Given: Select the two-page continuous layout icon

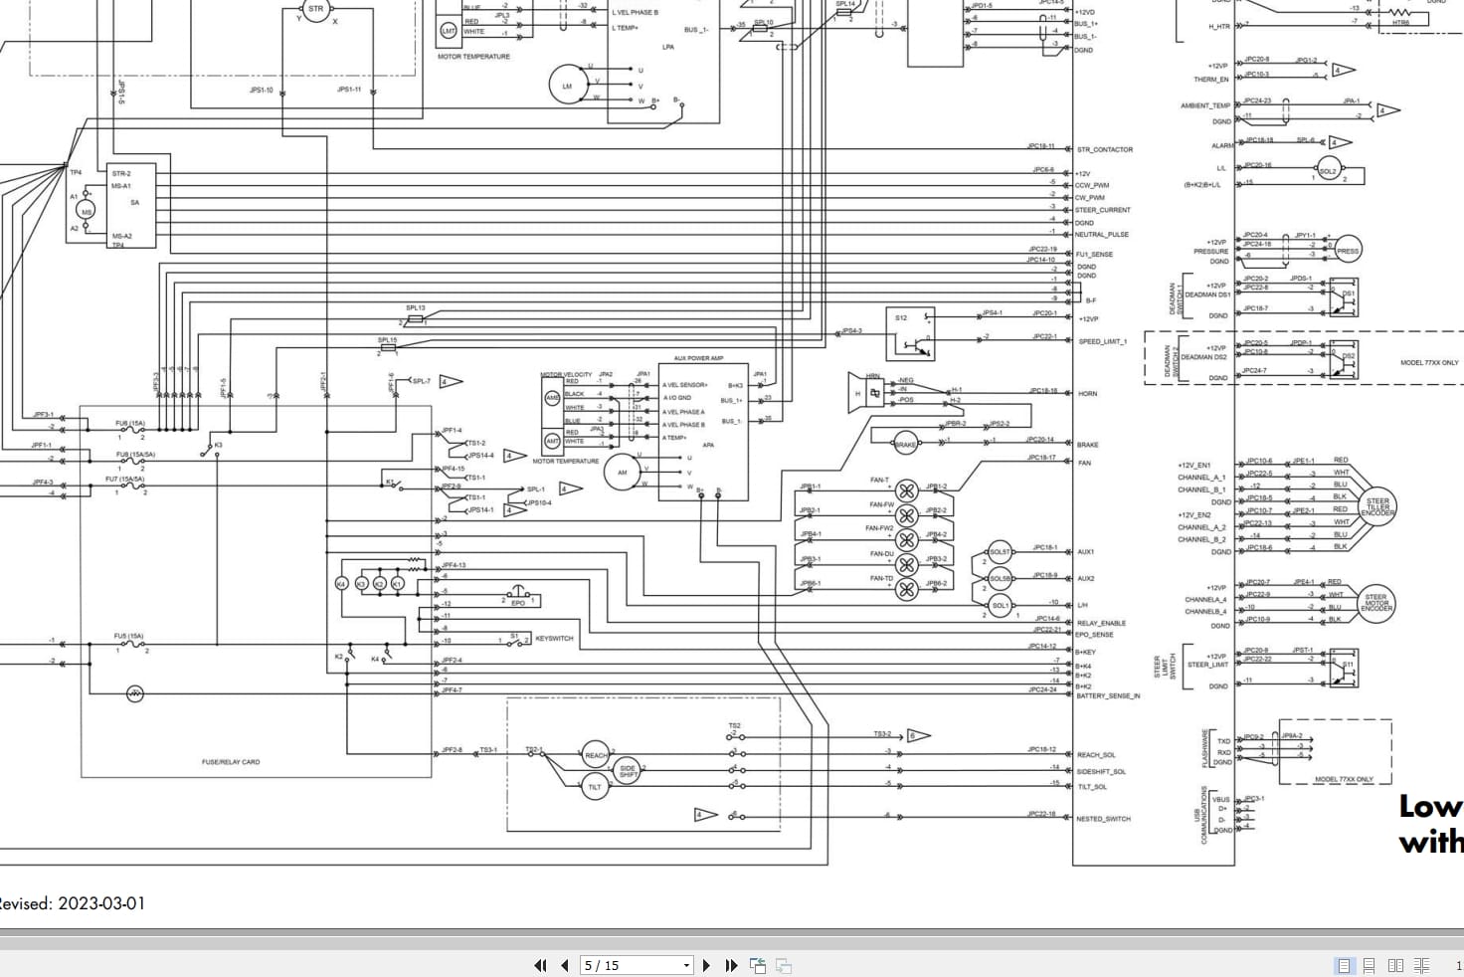Looking at the screenshot, I should [x=1420, y=965].
